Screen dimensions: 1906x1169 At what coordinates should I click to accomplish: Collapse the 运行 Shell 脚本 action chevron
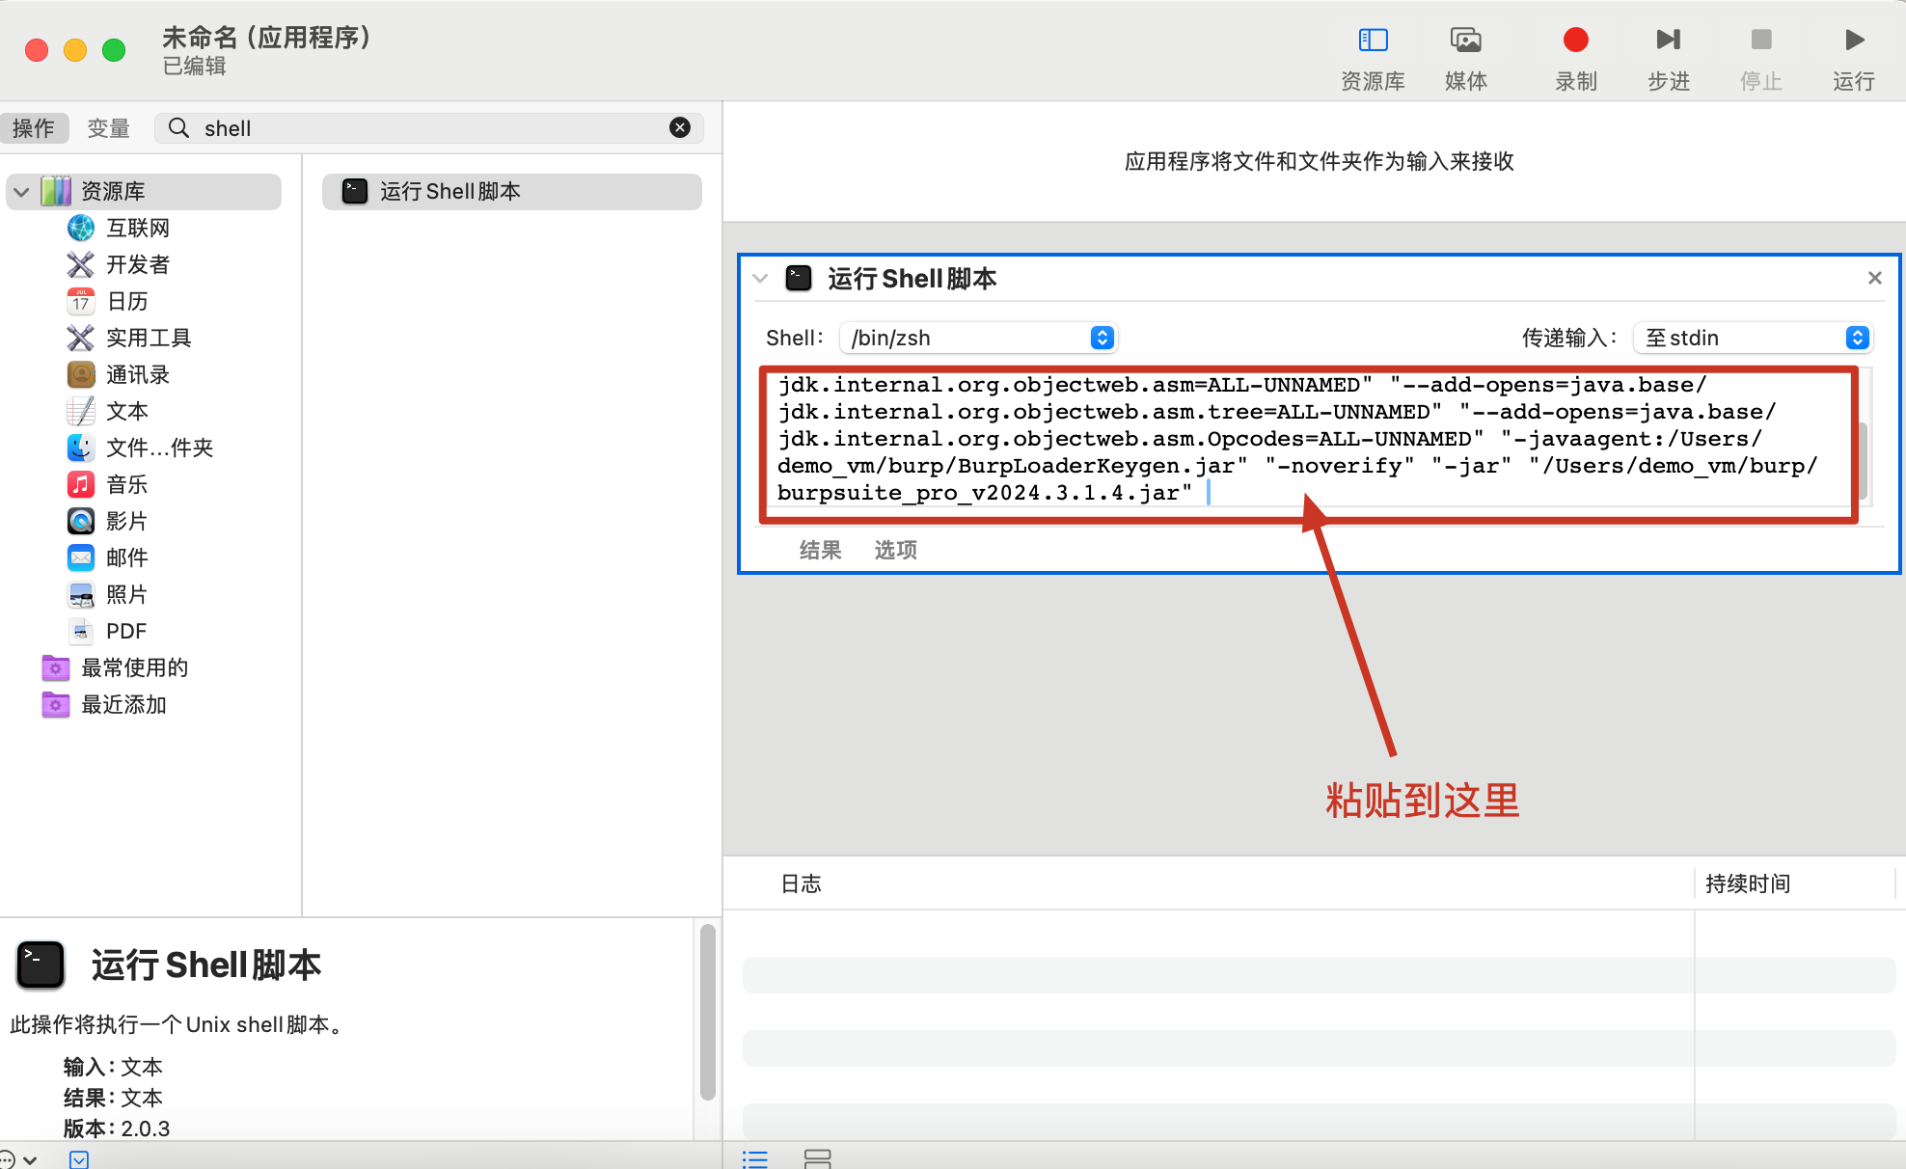760,279
